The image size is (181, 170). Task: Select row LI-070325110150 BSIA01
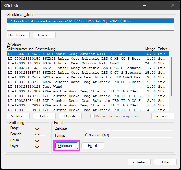(x=88, y=59)
